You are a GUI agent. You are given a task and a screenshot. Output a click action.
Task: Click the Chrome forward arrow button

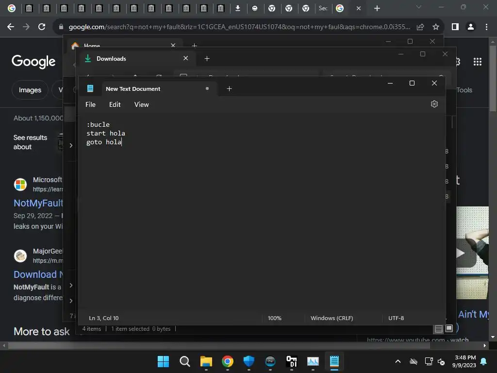click(26, 27)
